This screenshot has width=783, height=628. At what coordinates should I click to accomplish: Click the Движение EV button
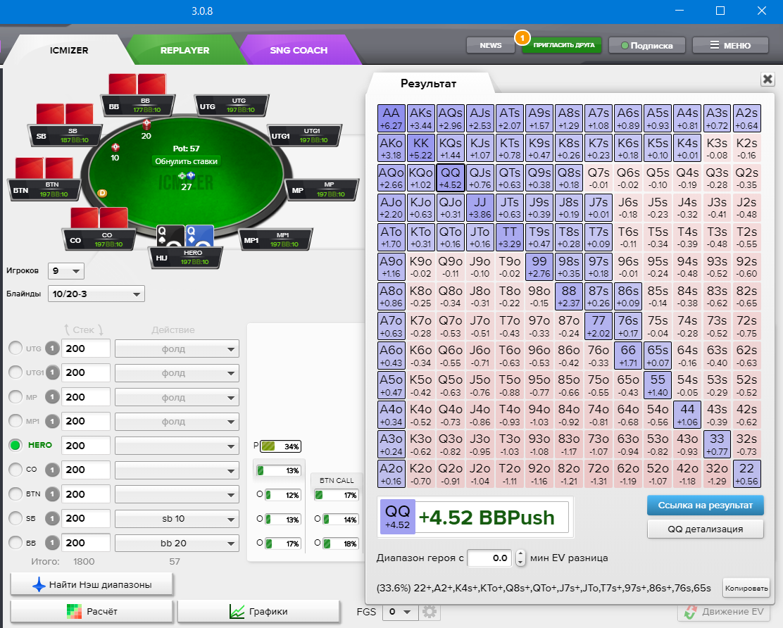coord(725,612)
